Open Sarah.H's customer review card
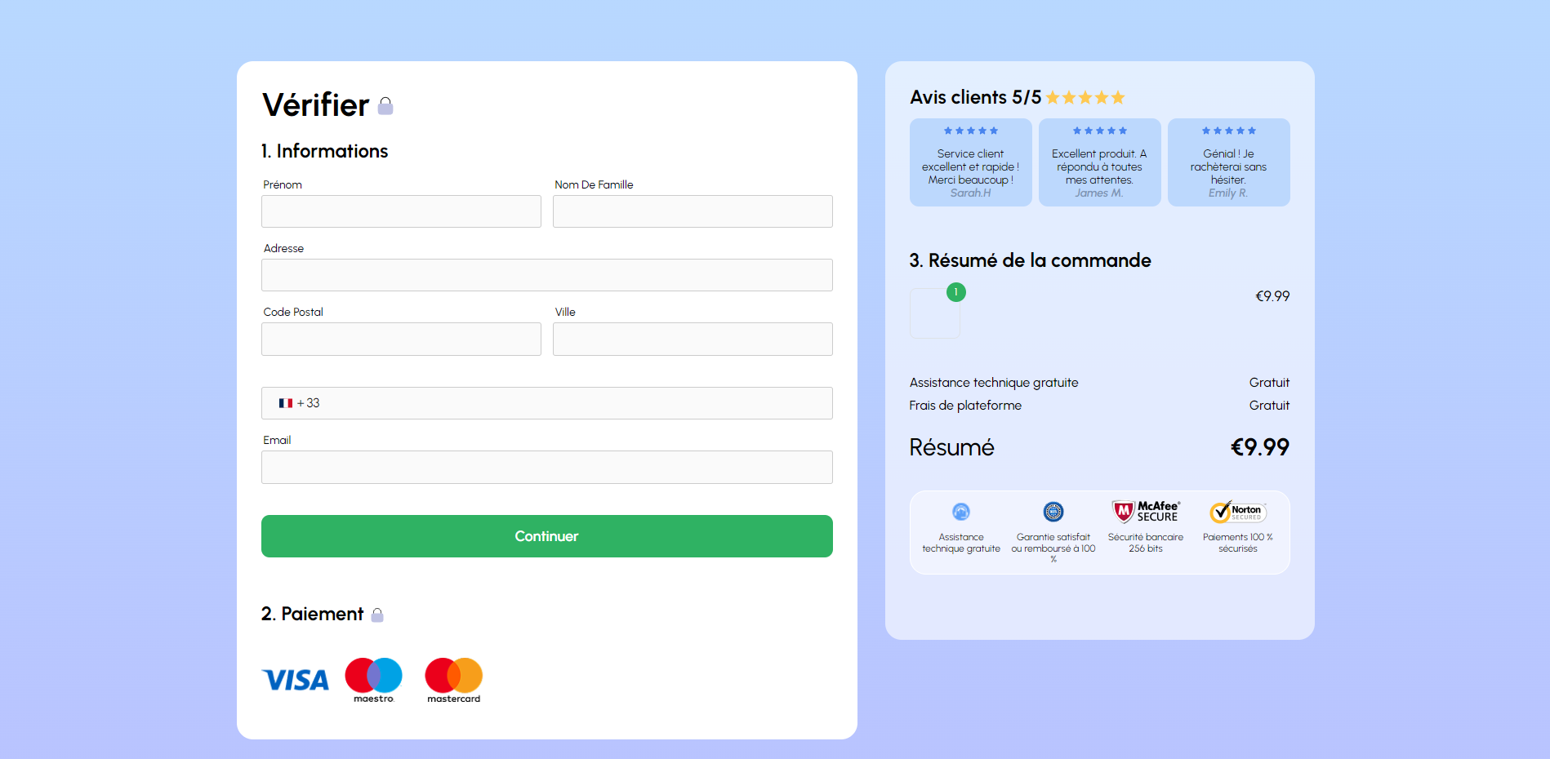The image size is (1550, 759). [971, 162]
